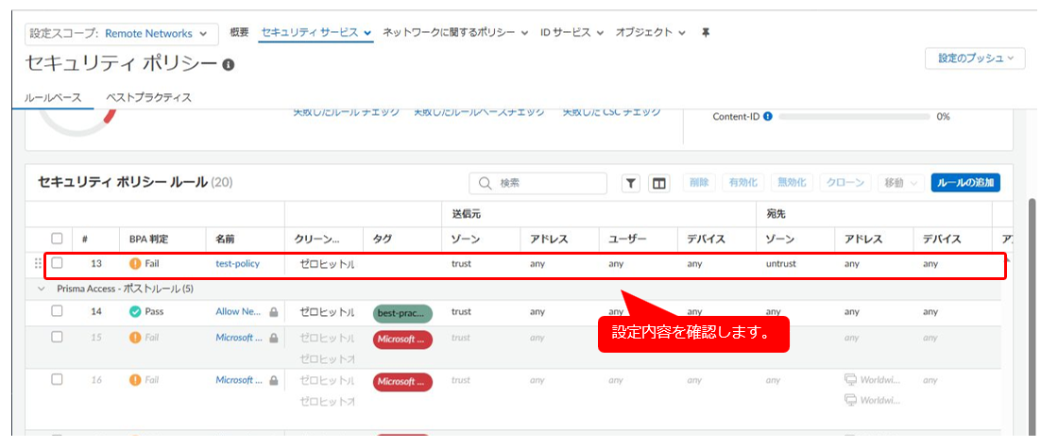Check the select-all header checkbox

pos(57,239)
